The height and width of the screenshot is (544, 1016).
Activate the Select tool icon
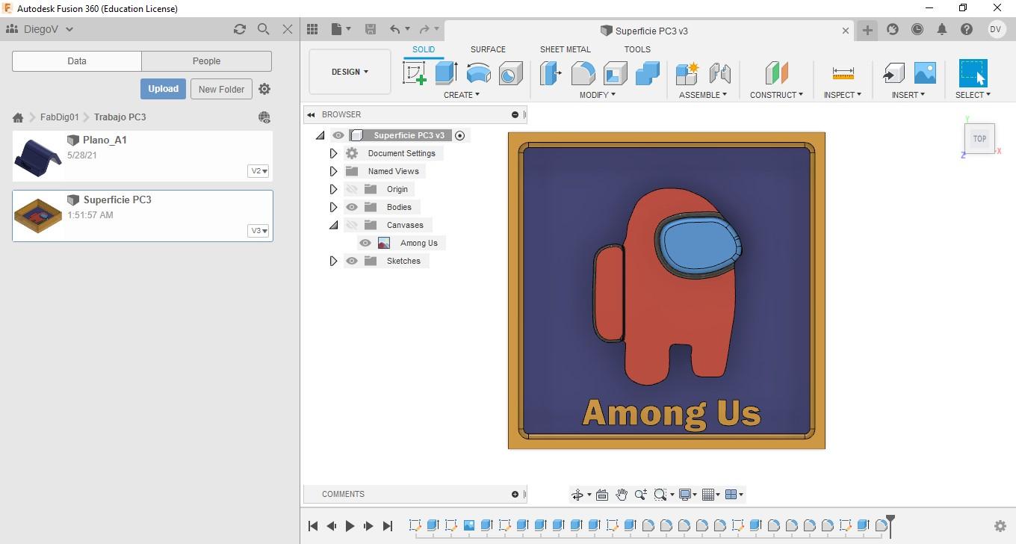(x=973, y=73)
